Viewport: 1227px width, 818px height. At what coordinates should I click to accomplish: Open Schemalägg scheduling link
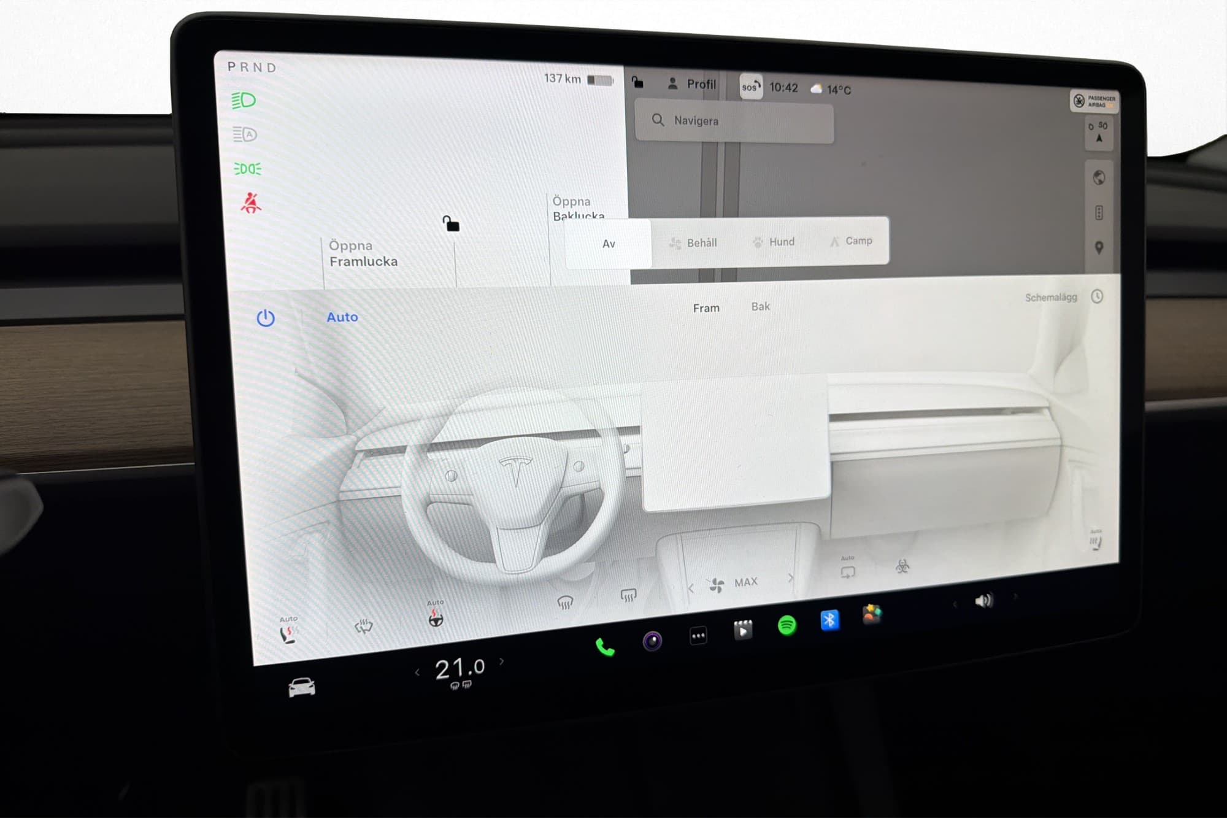(x=1051, y=297)
